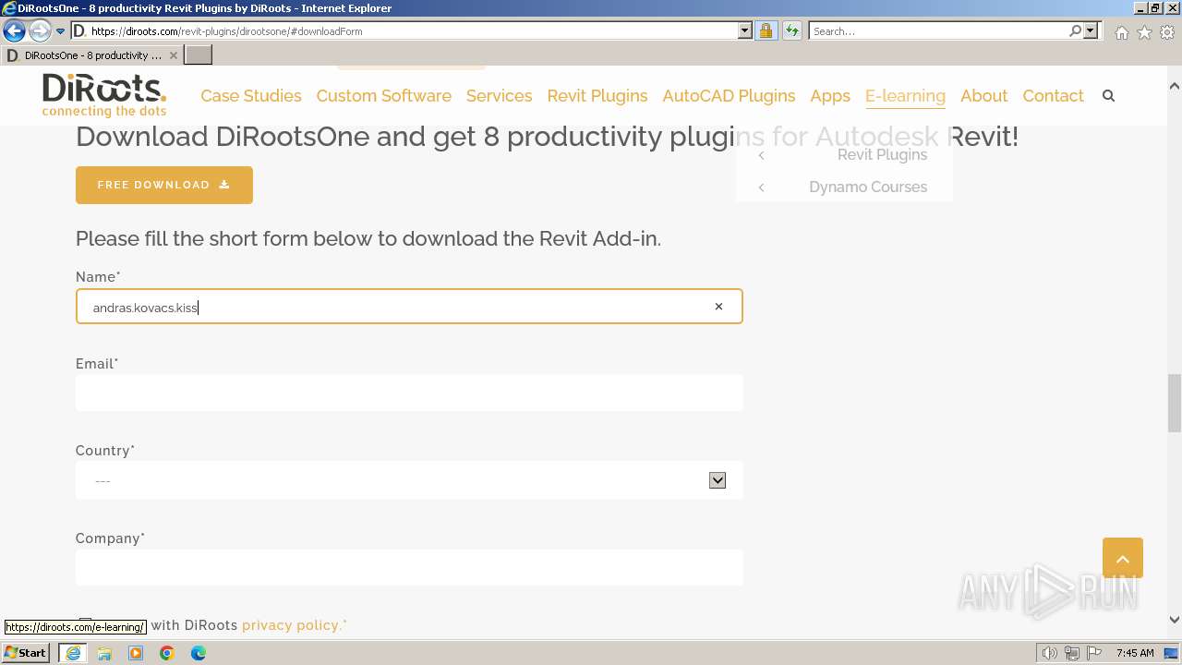Open a new blank tab
This screenshot has height=665, width=1182.
199,55
